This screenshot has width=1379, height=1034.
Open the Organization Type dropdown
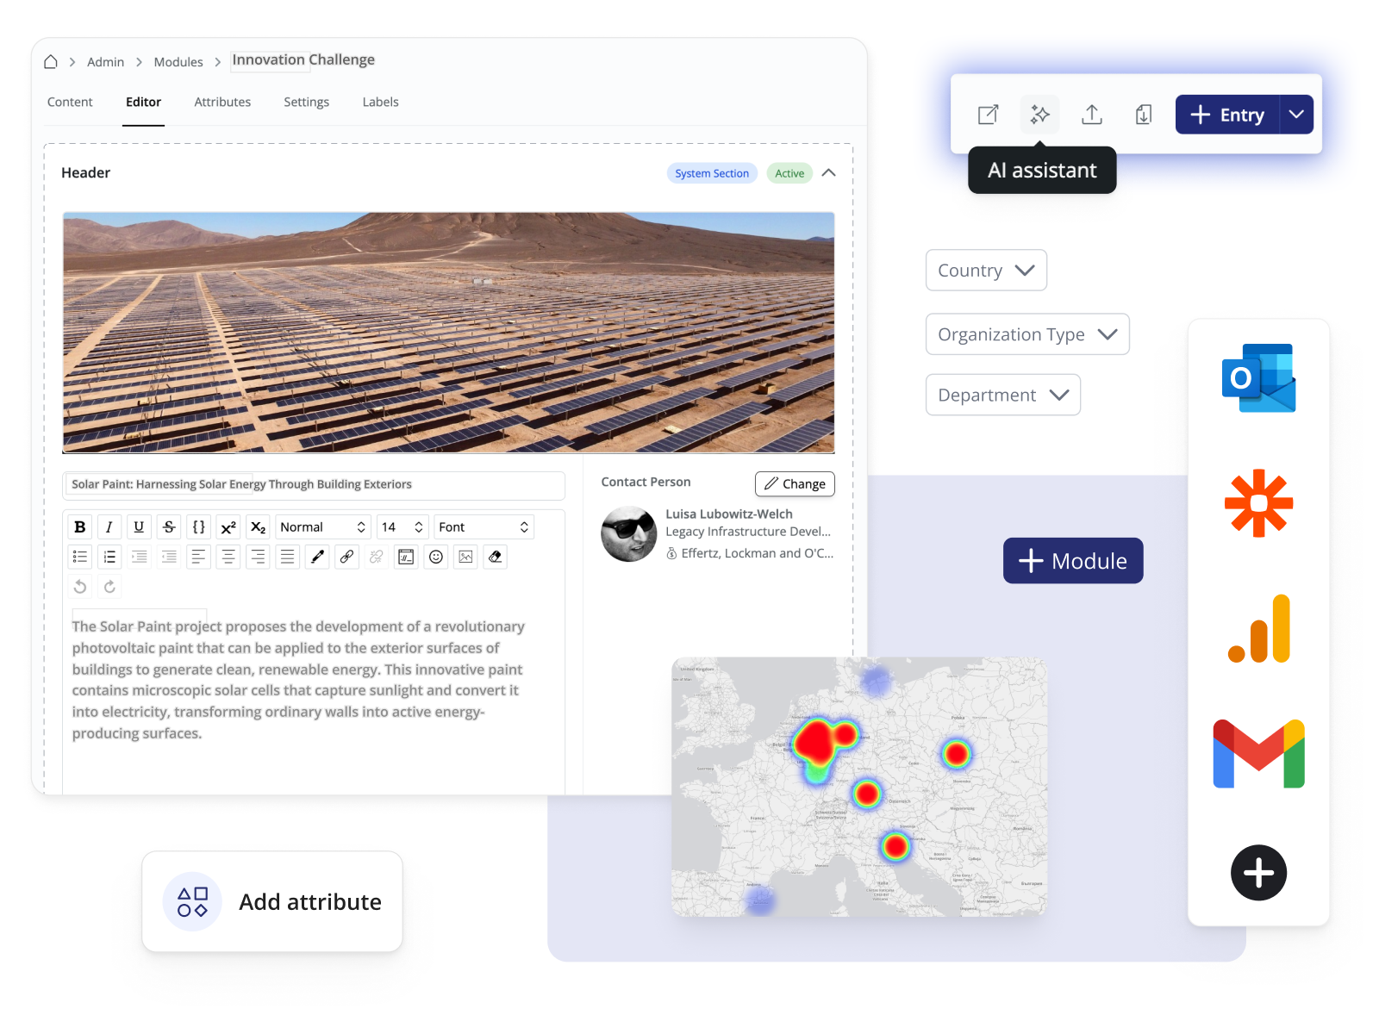[1027, 334]
